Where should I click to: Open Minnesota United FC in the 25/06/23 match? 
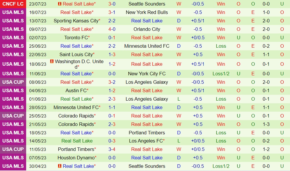tap(147, 46)
